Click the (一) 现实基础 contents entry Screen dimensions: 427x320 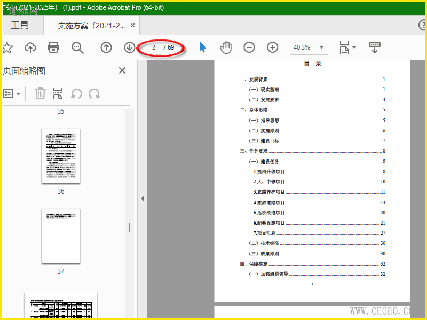(317, 90)
